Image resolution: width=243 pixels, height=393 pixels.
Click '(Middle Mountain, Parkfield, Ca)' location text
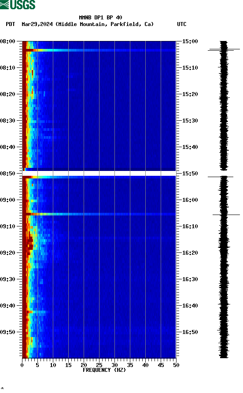[104, 24]
